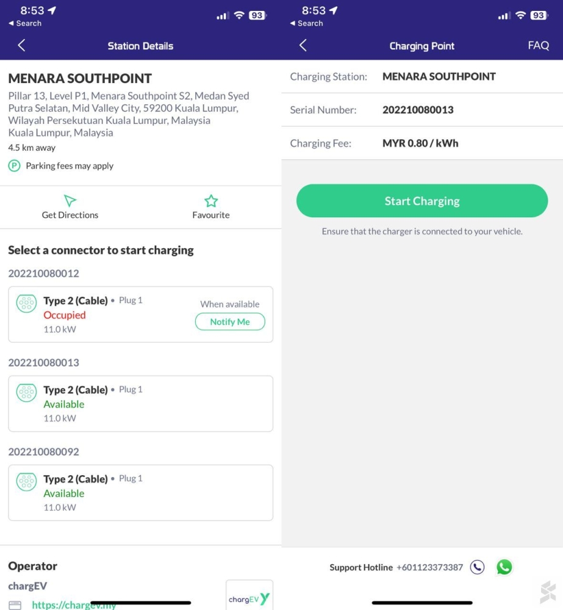This screenshot has width=563, height=610.
Task: Tap Notify Me for the occupied connector
Action: coord(230,321)
